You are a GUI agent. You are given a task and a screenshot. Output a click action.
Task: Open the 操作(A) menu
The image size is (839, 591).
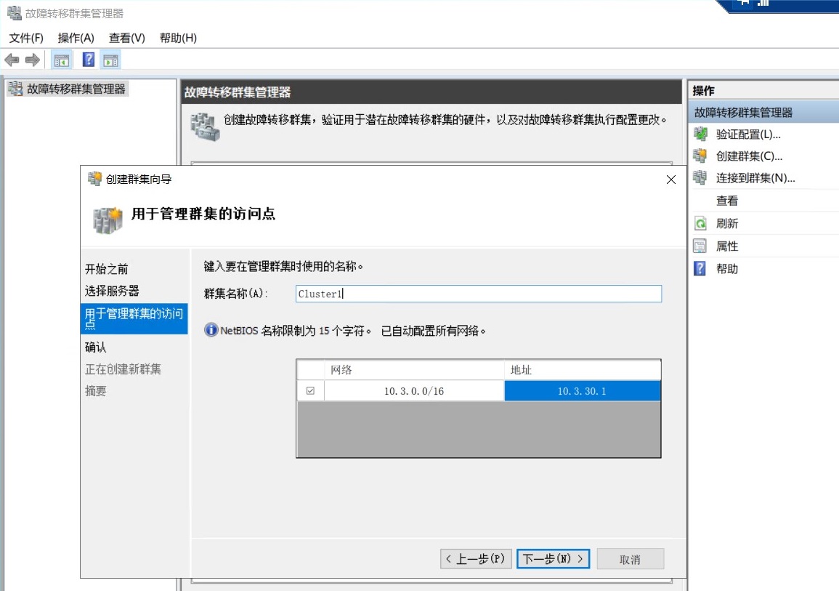76,38
